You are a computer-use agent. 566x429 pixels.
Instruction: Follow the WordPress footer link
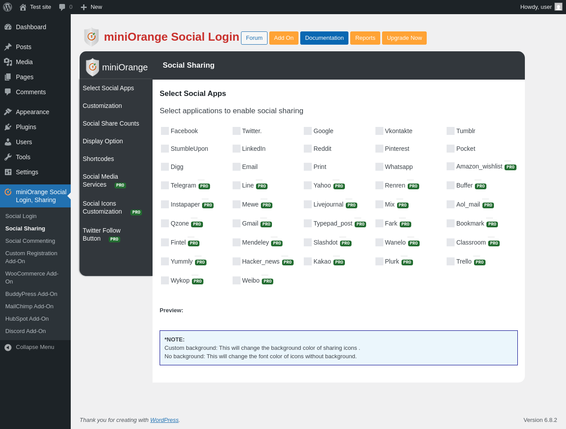coord(164,420)
